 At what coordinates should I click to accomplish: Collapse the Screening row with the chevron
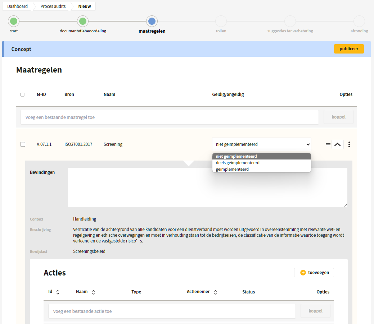click(x=338, y=144)
